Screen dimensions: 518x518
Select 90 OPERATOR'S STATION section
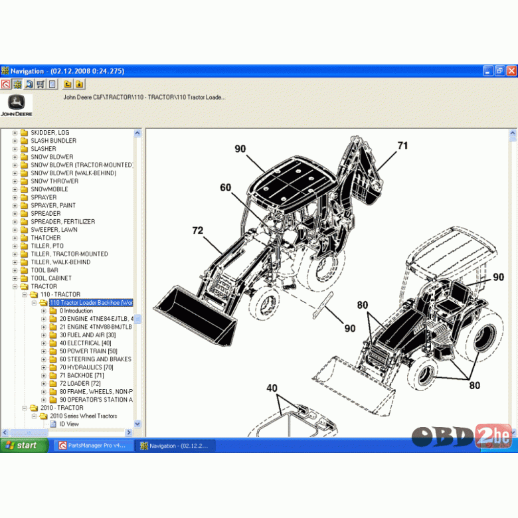pyautogui.click(x=96, y=400)
